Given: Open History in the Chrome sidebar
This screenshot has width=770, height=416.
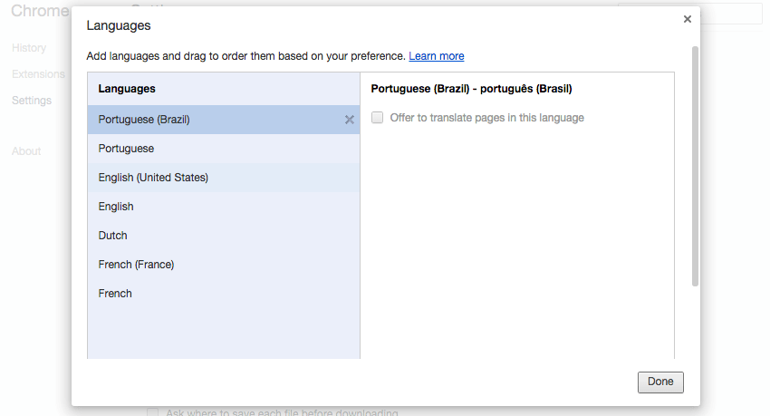Looking at the screenshot, I should 29,47.
